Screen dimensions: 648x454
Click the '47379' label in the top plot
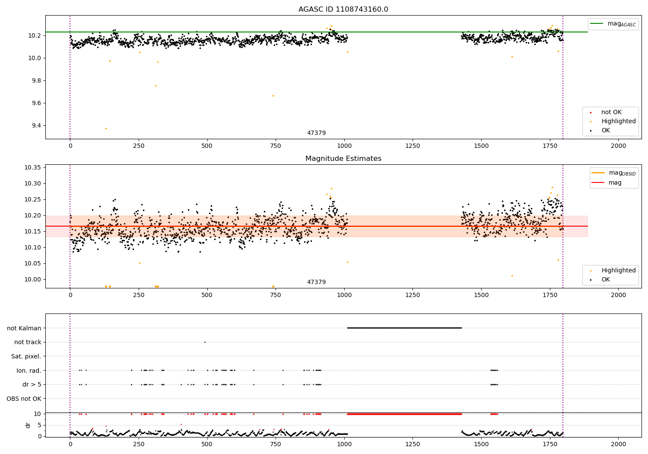point(316,133)
